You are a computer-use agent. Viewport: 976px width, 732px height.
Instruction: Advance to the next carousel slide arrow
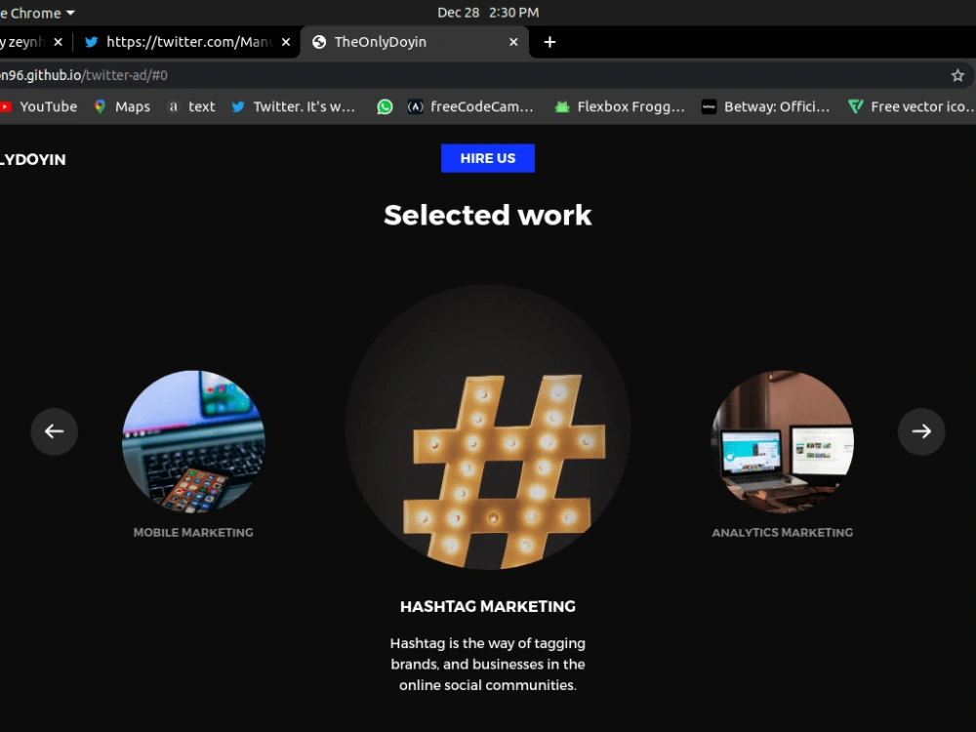(x=921, y=431)
